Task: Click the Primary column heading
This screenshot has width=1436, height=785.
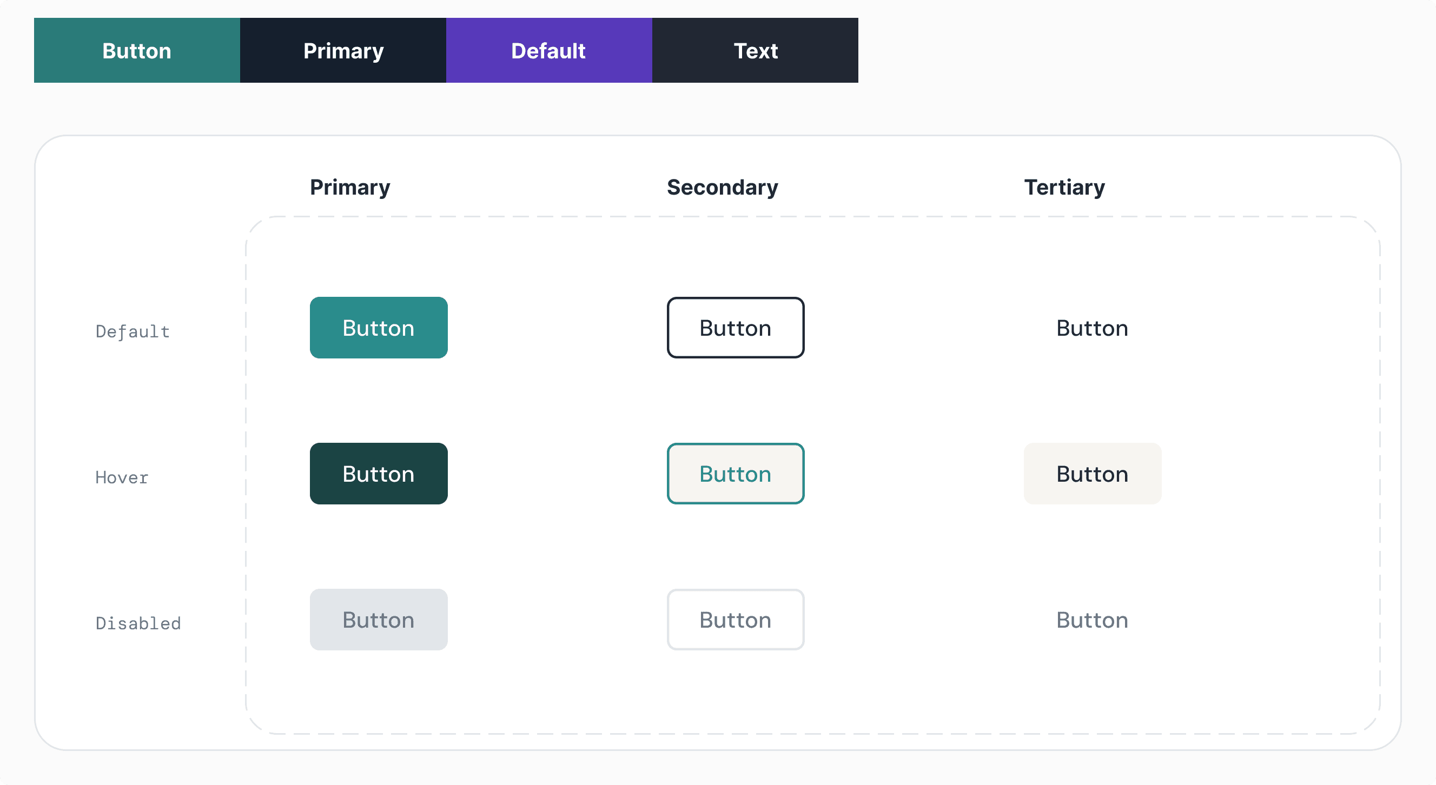Action: pos(350,187)
